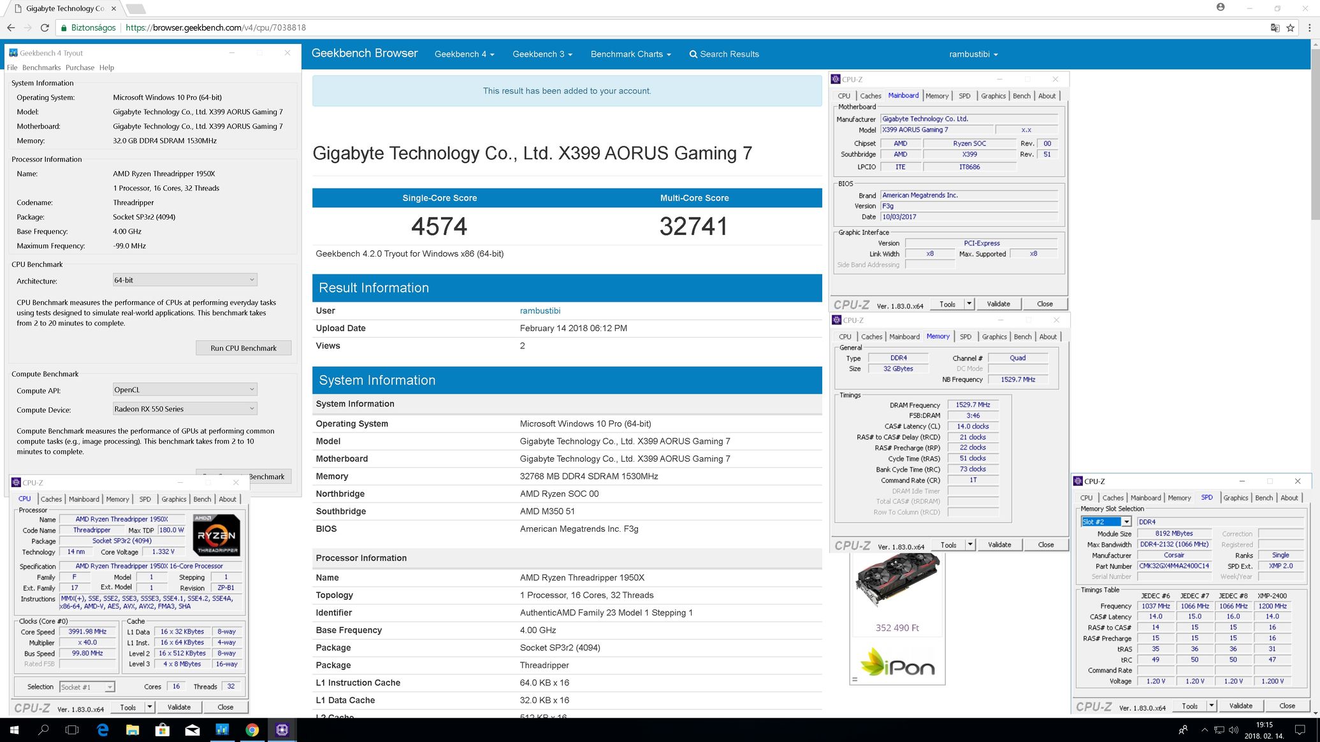
Task: Open Mail app from taskbar
Action: (192, 730)
